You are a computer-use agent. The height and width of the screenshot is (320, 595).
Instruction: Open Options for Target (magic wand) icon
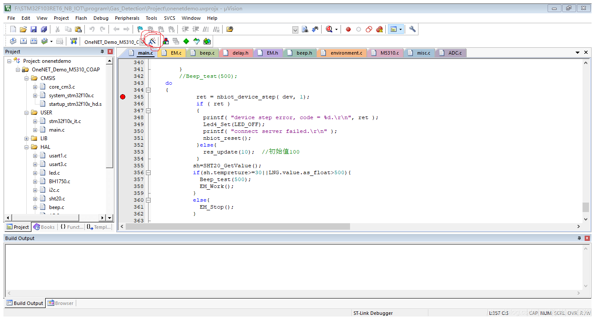coord(152,41)
